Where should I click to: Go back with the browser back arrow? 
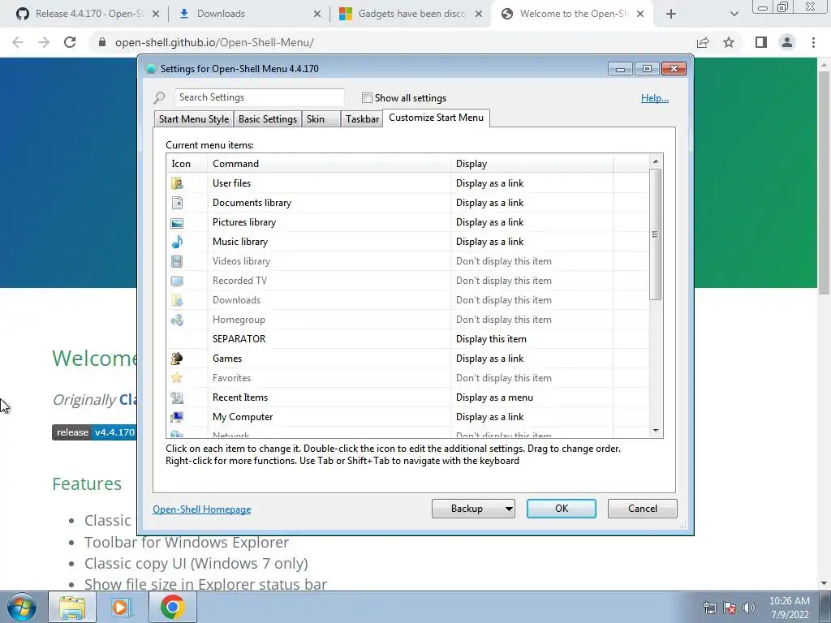(18, 42)
